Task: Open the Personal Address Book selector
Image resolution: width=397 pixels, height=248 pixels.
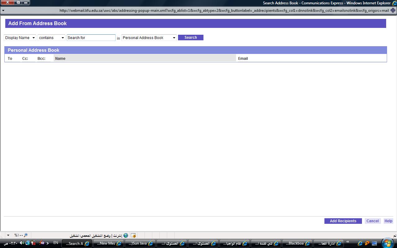Action: pos(149,38)
